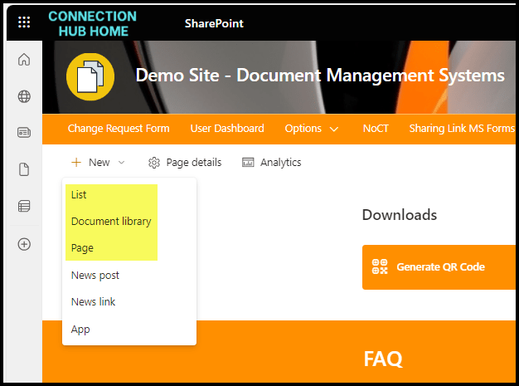The width and height of the screenshot is (519, 386).
Task: Choose Document library from New menu
Action: pos(111,222)
